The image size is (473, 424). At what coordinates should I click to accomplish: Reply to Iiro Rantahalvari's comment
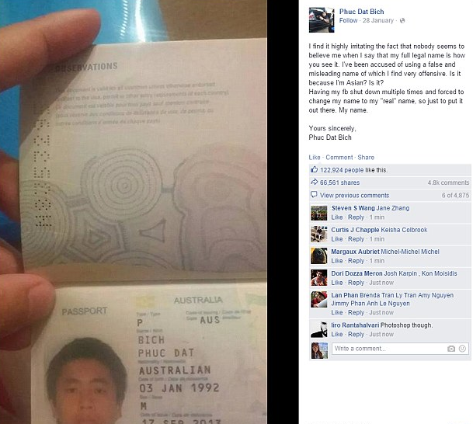(356, 334)
